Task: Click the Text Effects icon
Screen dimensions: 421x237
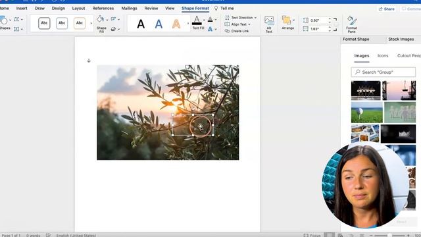Action: coord(210,29)
